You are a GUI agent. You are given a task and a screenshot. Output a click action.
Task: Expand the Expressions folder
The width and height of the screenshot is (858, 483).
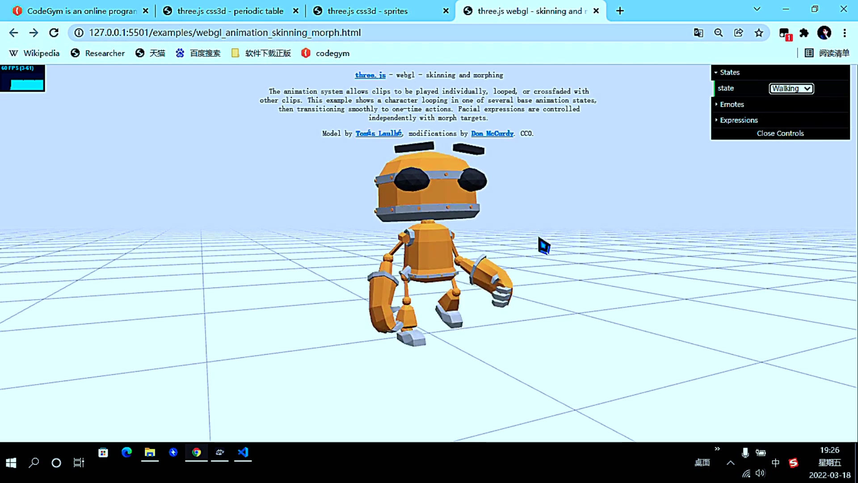[738, 120]
